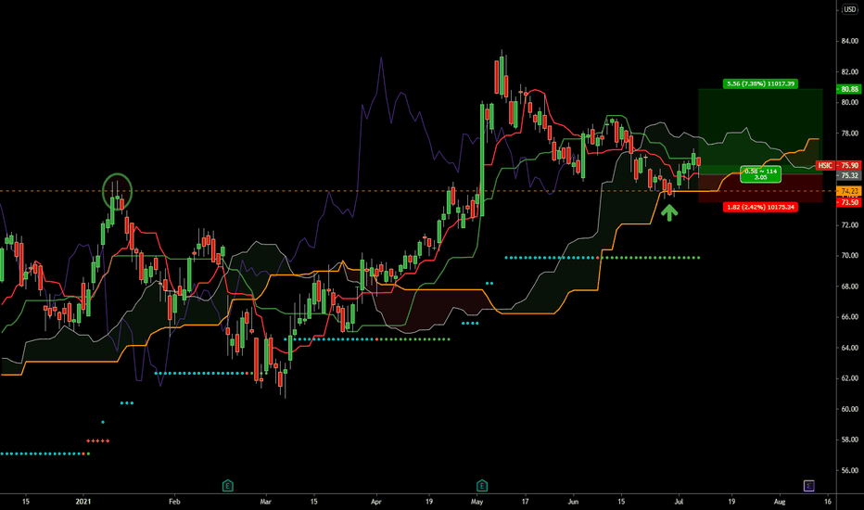Click the Mar label on the time axis
The image size is (864, 510).
click(265, 502)
